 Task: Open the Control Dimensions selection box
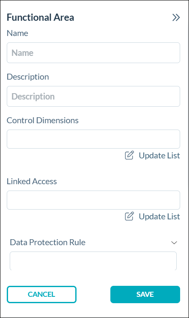click(93, 139)
